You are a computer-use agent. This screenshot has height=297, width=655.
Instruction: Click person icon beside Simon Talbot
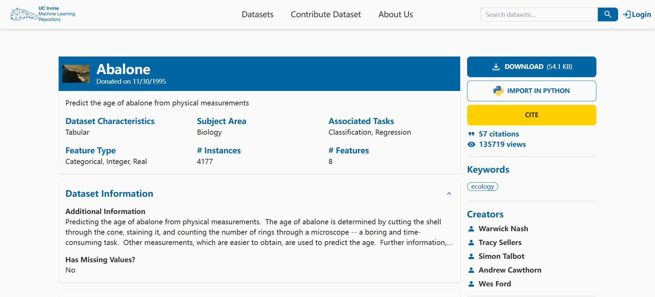471,256
